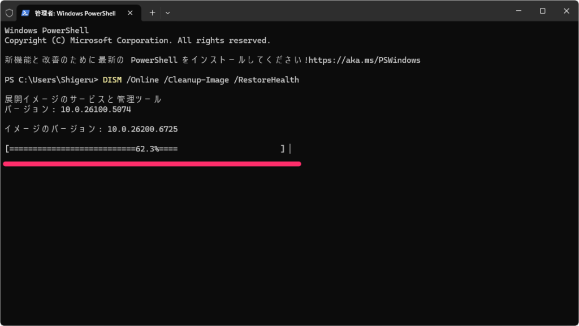Screen dimensions: 579x326
Task: Click the /Cleanup-Image parameter text
Action: (x=196, y=80)
